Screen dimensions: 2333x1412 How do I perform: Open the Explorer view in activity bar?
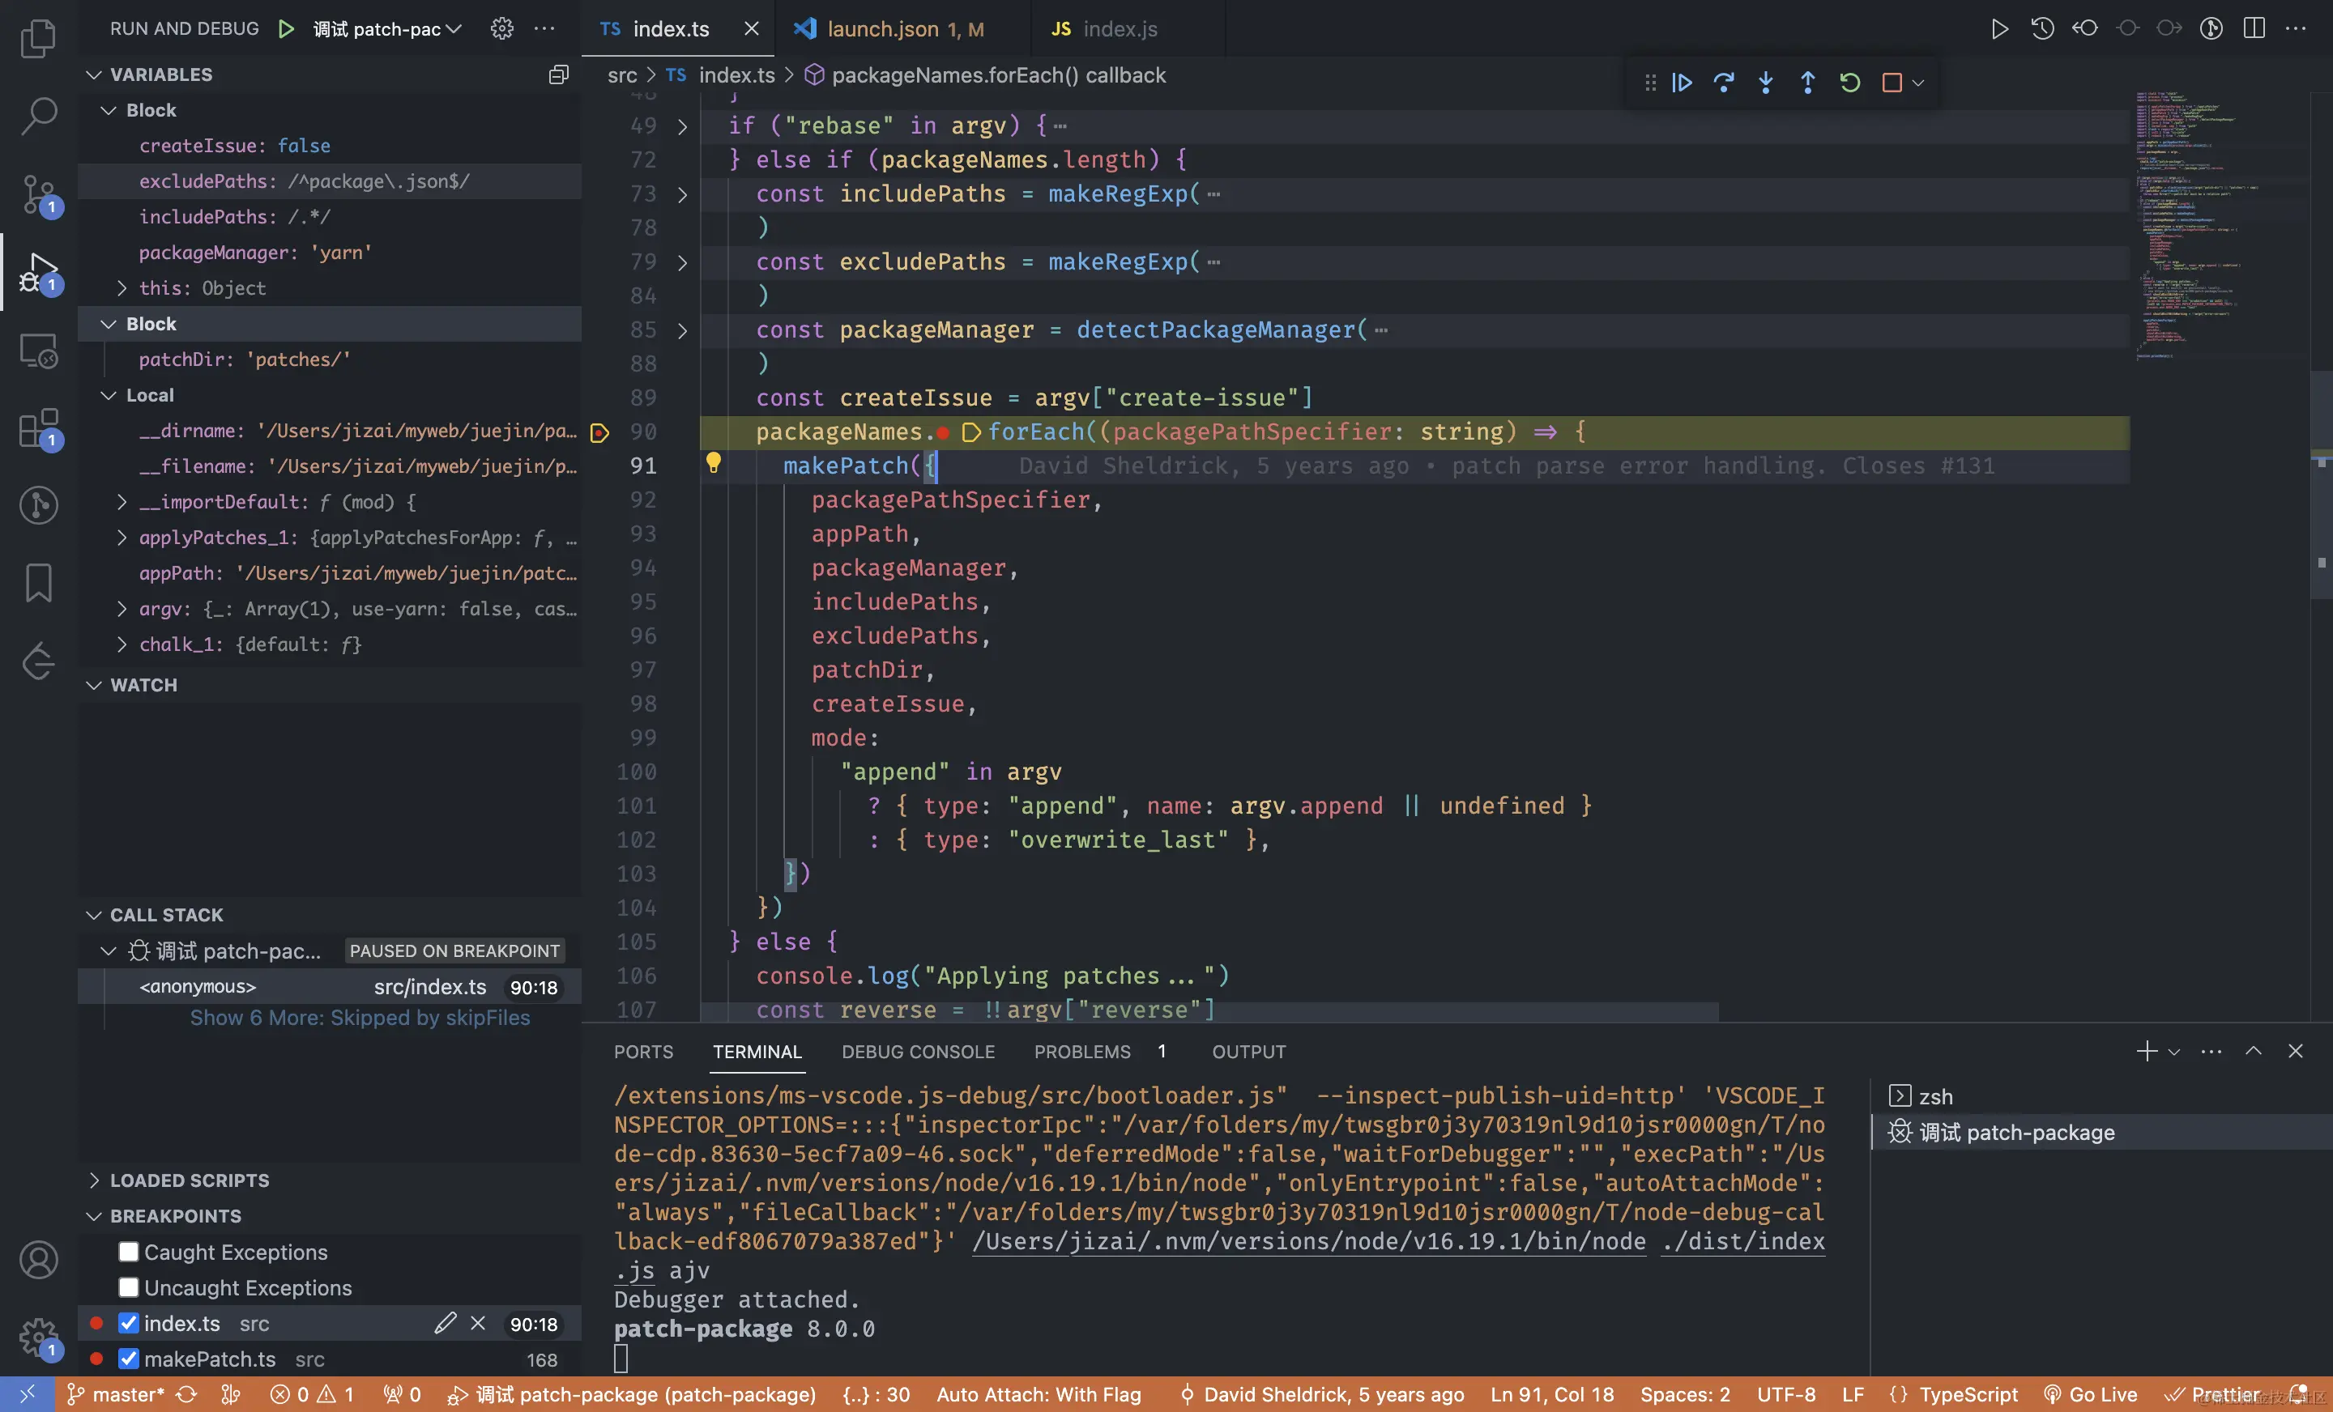[38, 38]
